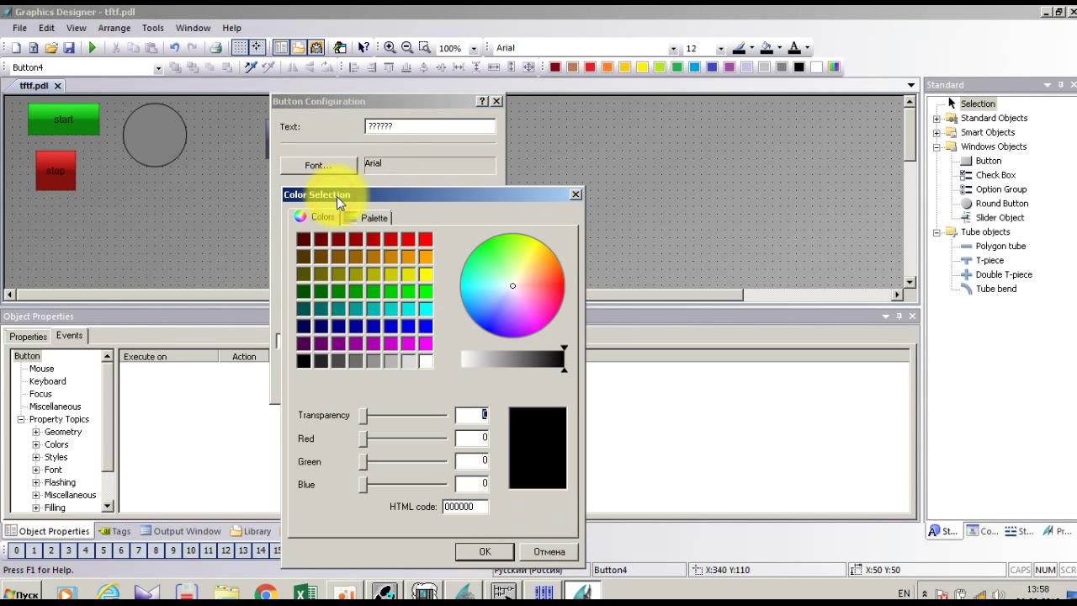Print the picture using the printer icon
Image resolution: width=1077 pixels, height=606 pixels.
tap(215, 48)
